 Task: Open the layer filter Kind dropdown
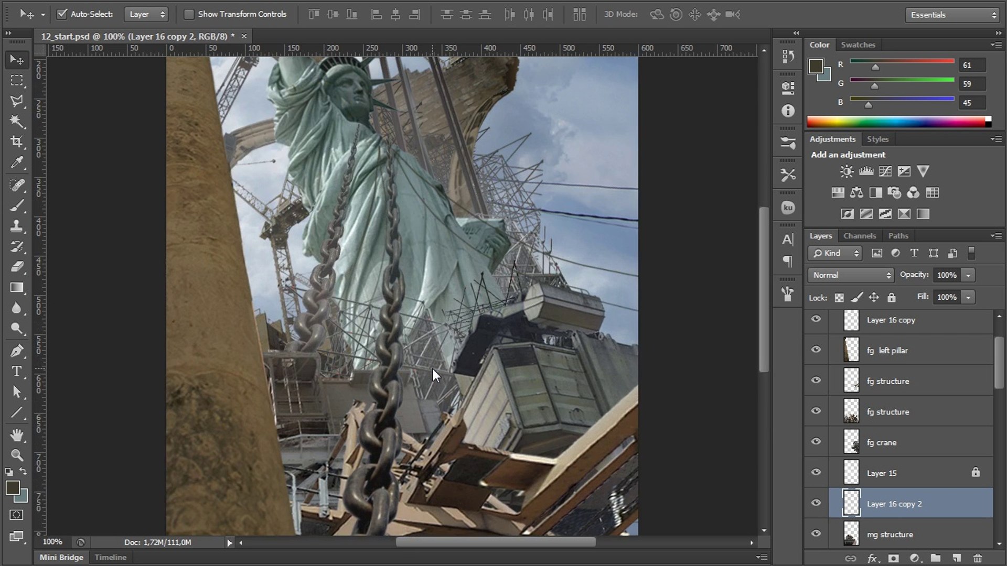835,253
